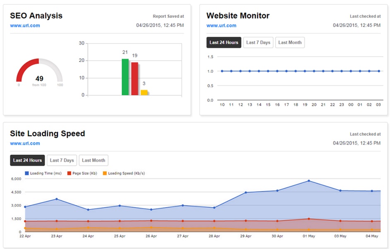Viewport: 392px width, 249px height.
Task: Open www.url.com link under Site Loading Speed
Action: (x=25, y=143)
